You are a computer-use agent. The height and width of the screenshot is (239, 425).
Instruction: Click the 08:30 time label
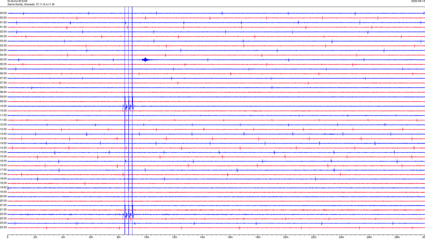pos(4,92)
